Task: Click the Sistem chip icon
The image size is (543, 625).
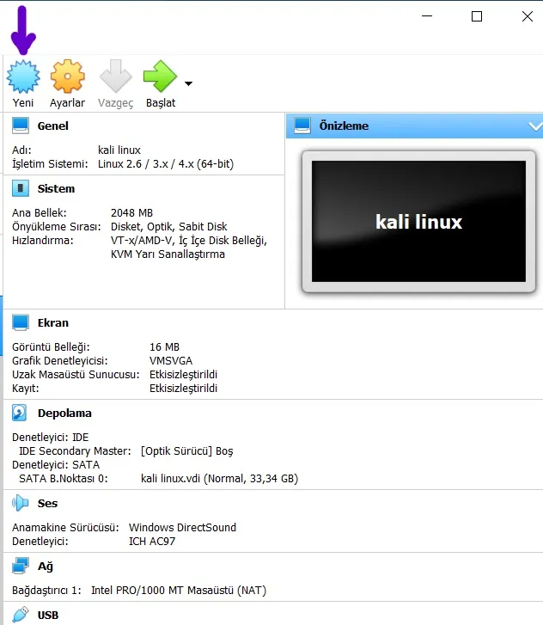Action: 21,188
